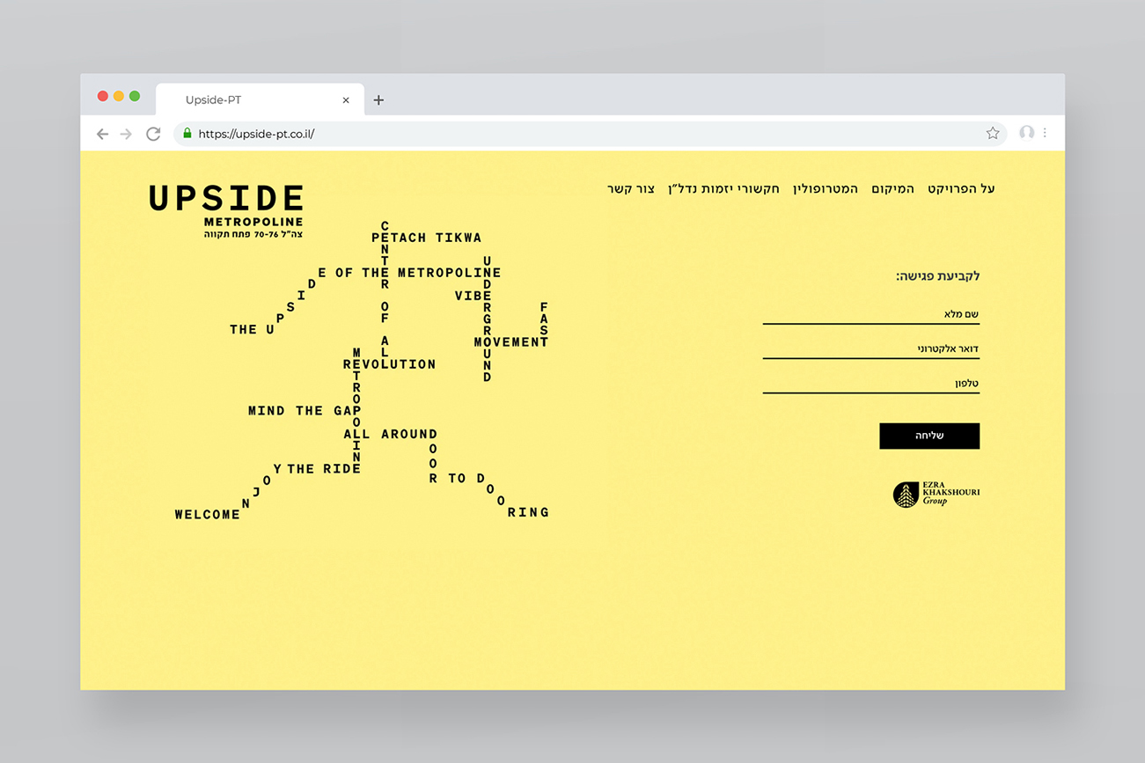Click the UPSIDE Metropoline logo

(226, 210)
